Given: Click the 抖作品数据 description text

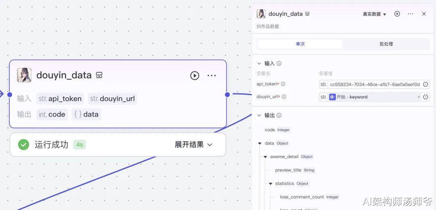Looking at the screenshot, I should (x=268, y=27).
